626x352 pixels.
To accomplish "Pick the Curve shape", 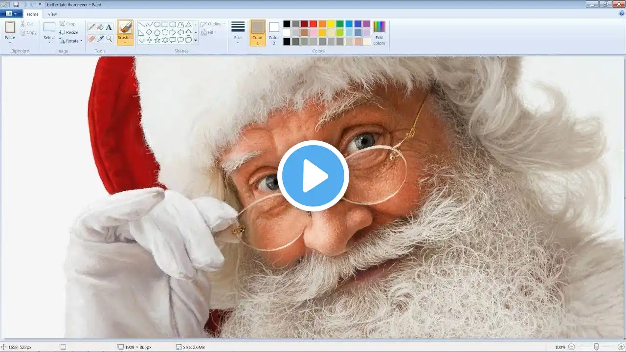I will click(149, 24).
